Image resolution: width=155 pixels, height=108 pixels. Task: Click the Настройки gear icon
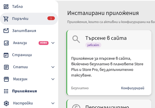coord(6,103)
